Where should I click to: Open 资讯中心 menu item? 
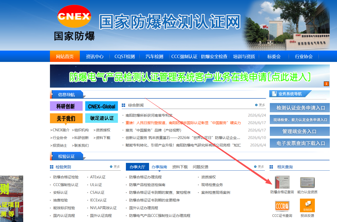[95, 57]
